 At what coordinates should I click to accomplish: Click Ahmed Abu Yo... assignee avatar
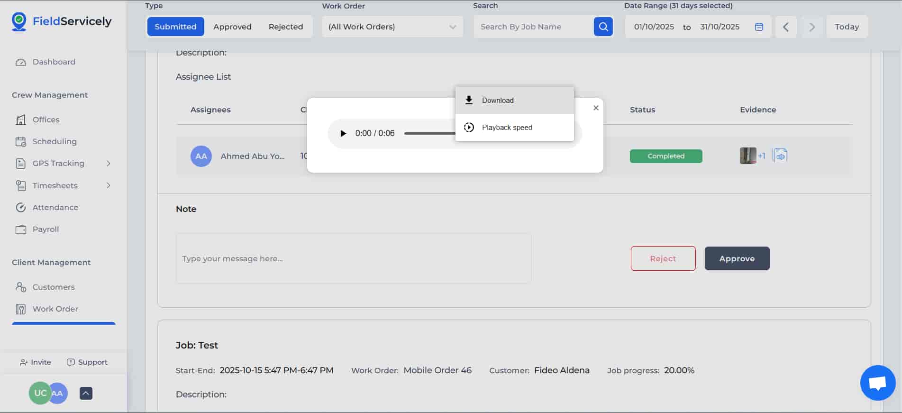(201, 156)
